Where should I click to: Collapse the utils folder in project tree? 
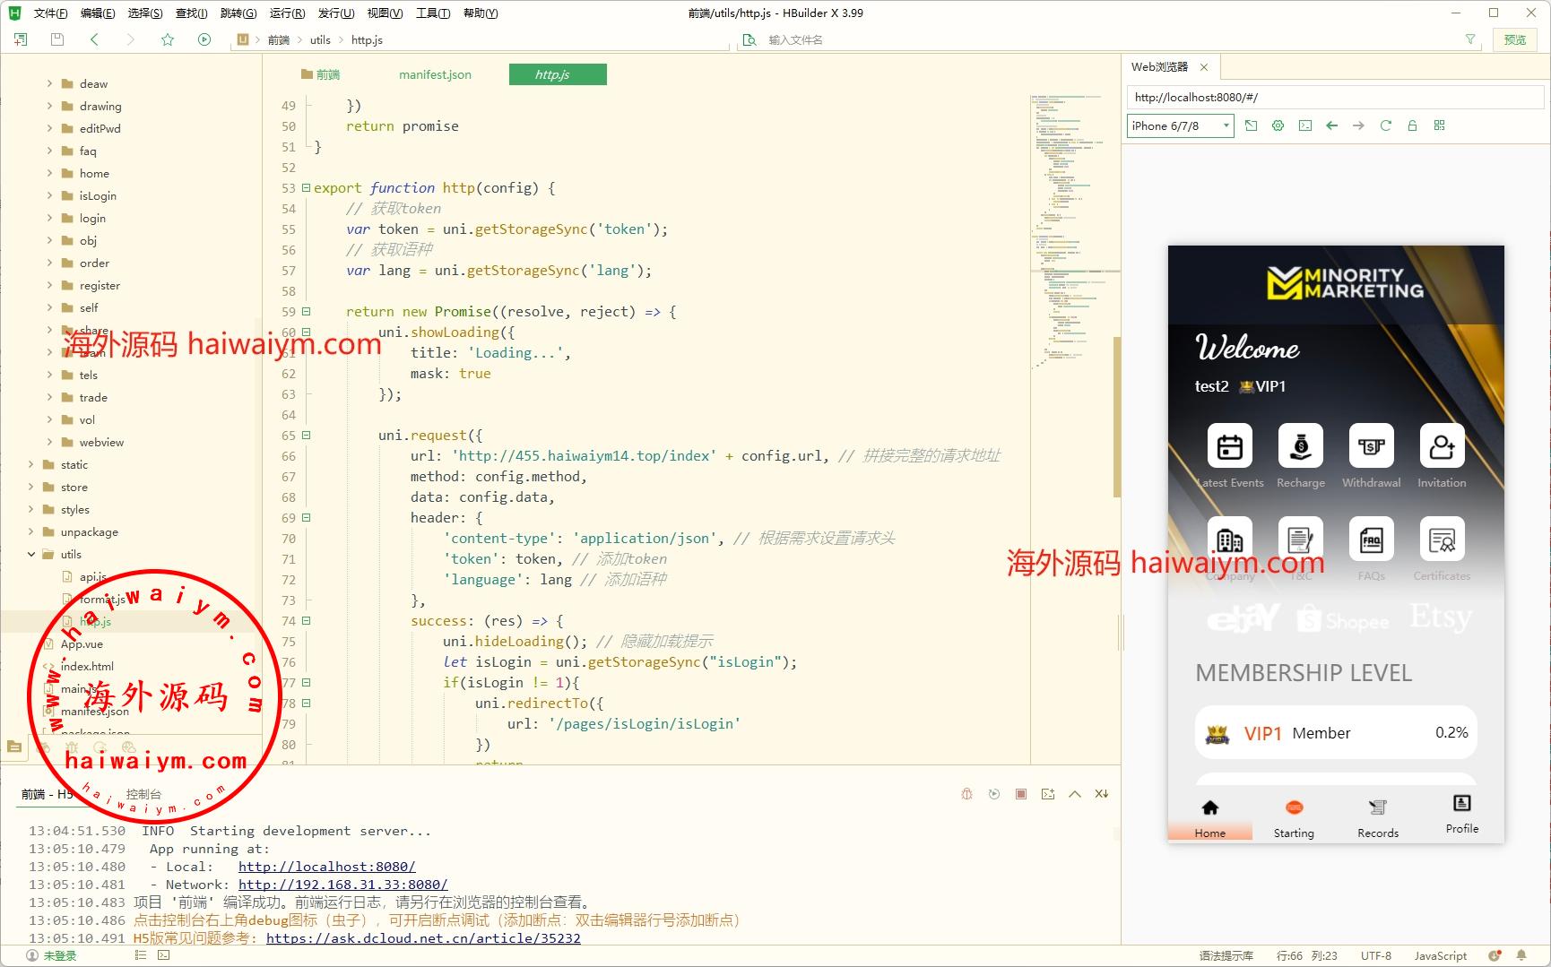pos(31,554)
